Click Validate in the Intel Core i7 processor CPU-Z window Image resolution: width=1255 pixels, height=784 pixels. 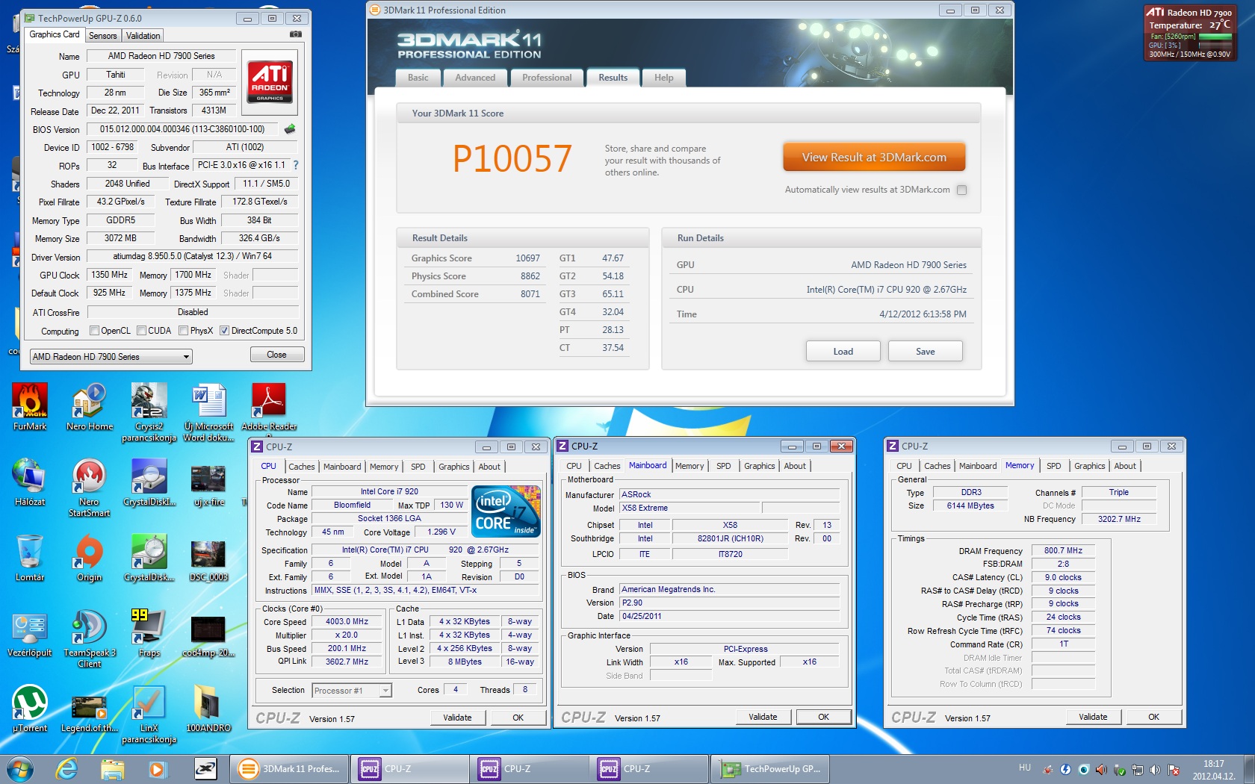[457, 718]
